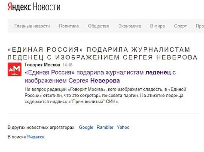204x152 pixels.
Task: Open the В мире section
Action: pos(157,26)
